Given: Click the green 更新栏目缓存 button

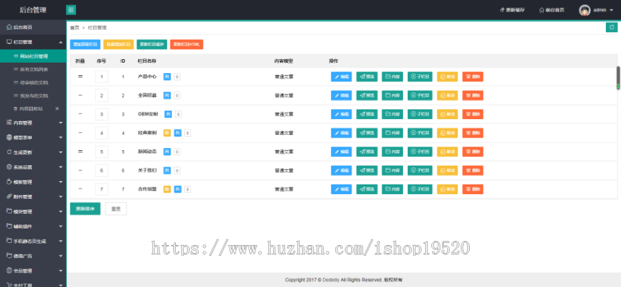Looking at the screenshot, I should click(x=152, y=45).
